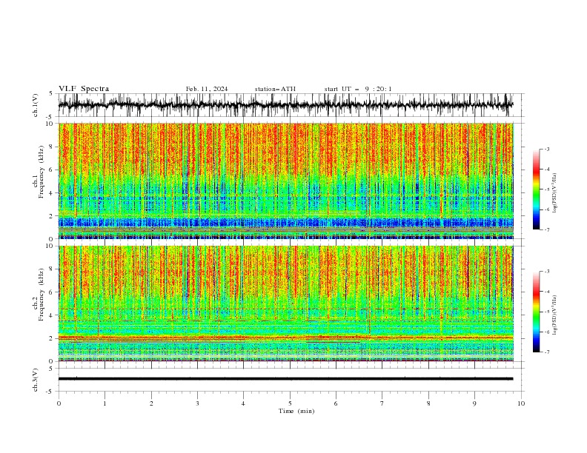Click the "10" kHz tick on ch.1 spectrogram

(50, 124)
